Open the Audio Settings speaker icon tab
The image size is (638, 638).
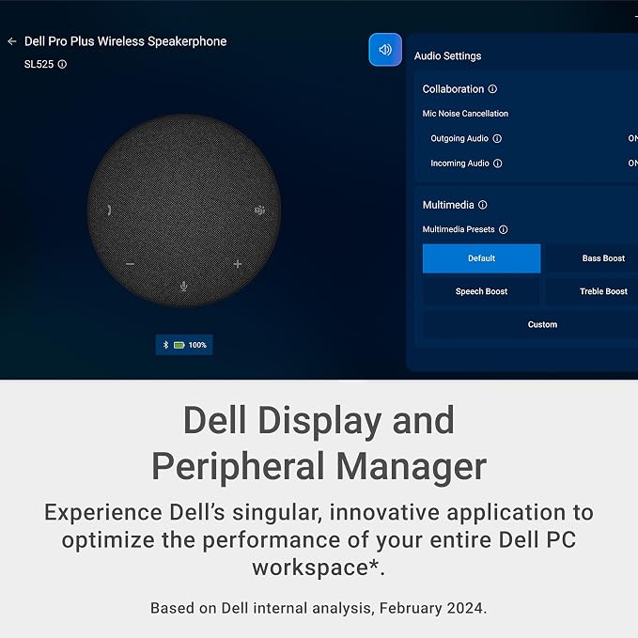385,50
